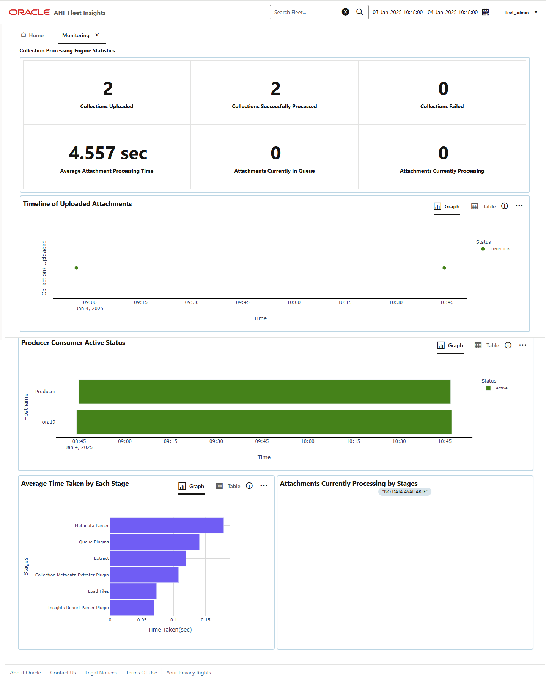Click the data point near 09:00 on timeline

tap(76, 268)
